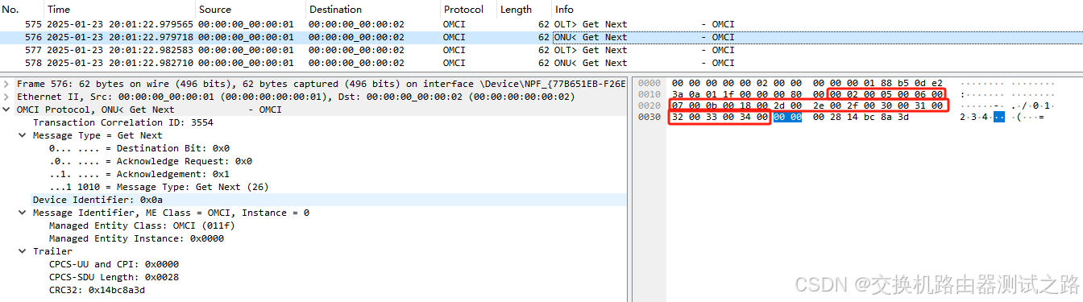Viewport: 1083px width, 302px height.
Task: Select packet number 576 in the list
Action: coord(541,37)
